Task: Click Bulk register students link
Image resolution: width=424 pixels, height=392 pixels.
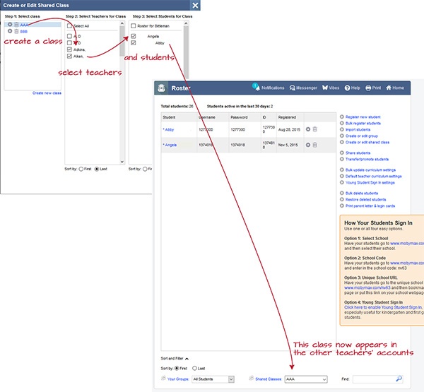Action: tap(363, 124)
